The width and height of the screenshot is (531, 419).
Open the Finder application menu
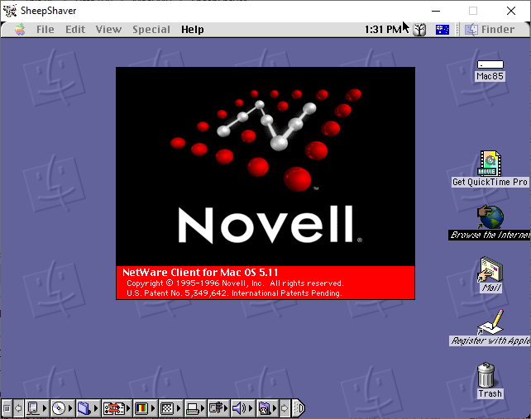click(490, 30)
